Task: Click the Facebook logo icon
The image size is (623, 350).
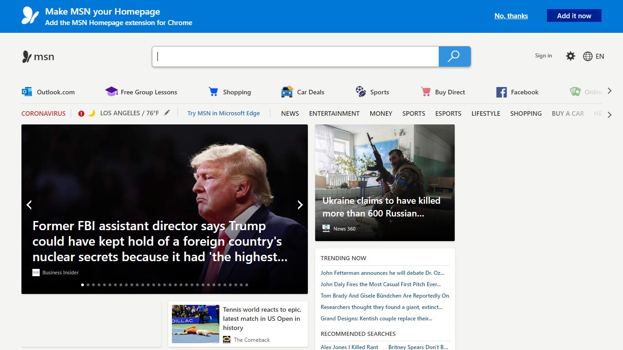Action: 501,92
